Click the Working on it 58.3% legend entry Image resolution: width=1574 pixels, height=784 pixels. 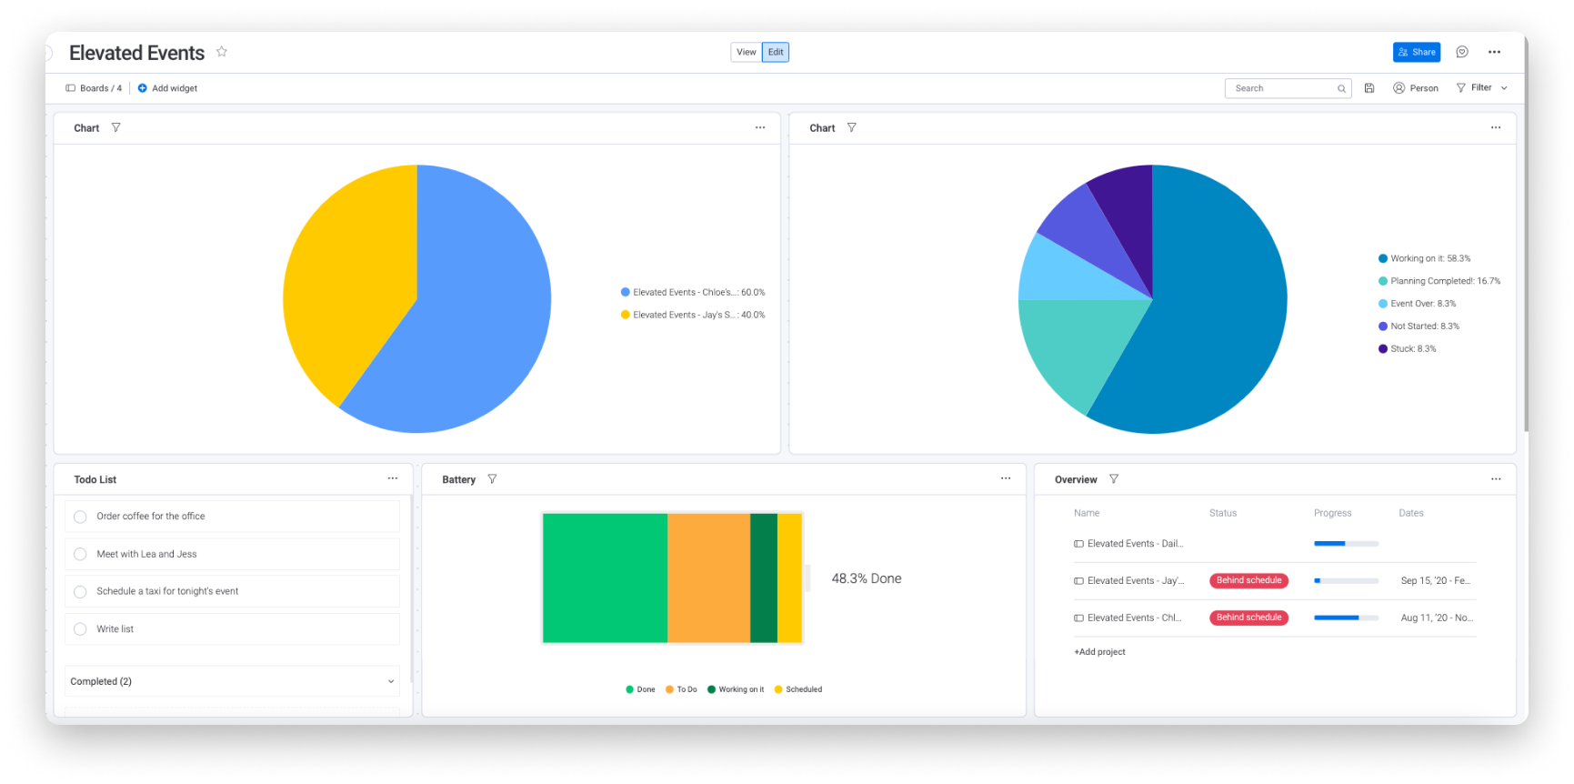1424,258
